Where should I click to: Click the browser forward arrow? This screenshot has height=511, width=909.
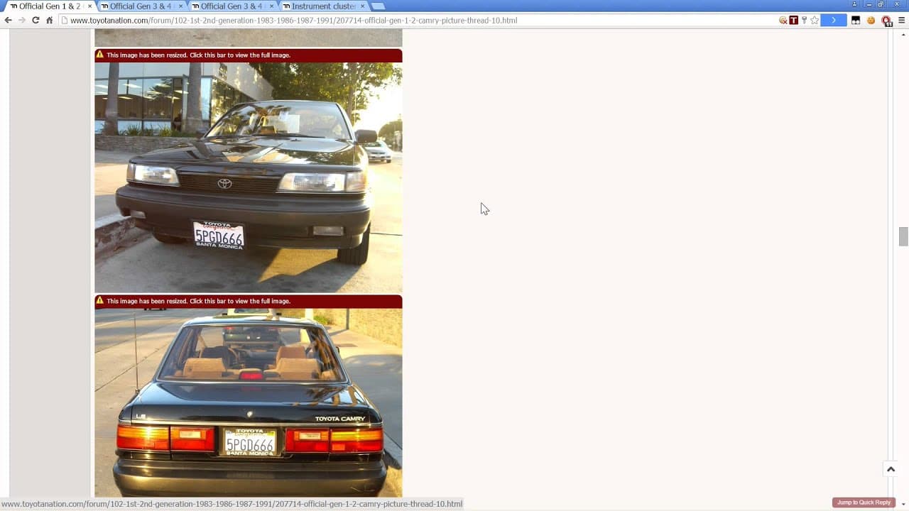(22, 21)
